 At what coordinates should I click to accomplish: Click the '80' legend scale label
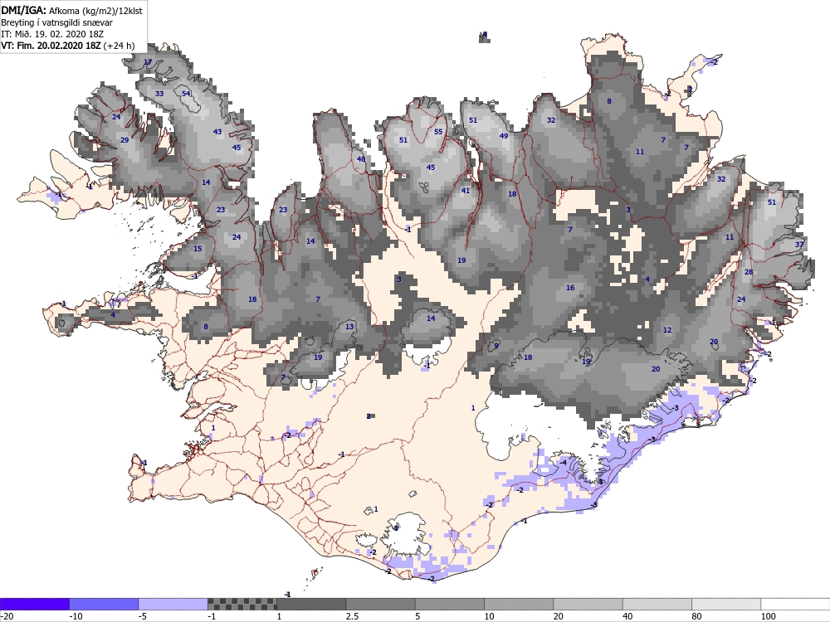[x=698, y=617]
